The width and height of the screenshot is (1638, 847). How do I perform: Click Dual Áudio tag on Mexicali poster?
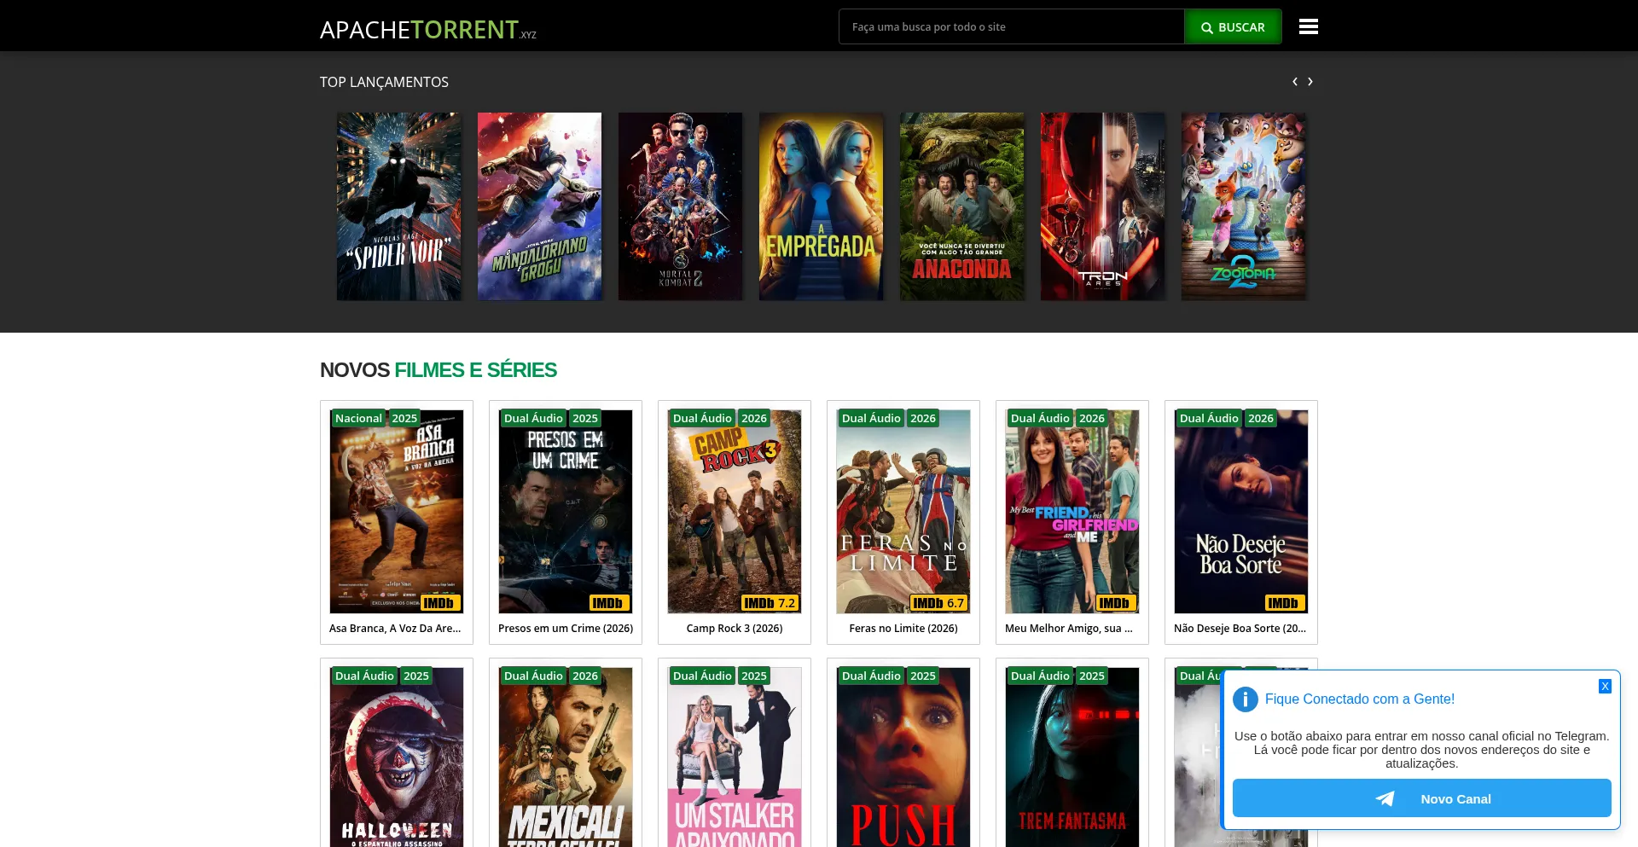533,676
